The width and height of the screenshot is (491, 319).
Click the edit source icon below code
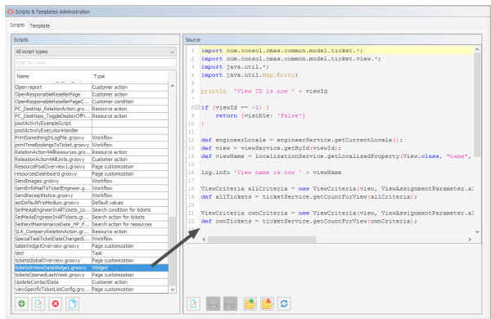click(x=193, y=303)
